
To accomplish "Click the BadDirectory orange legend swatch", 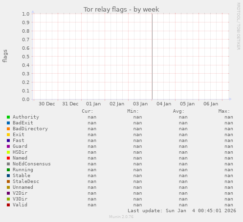I will [8, 129].
